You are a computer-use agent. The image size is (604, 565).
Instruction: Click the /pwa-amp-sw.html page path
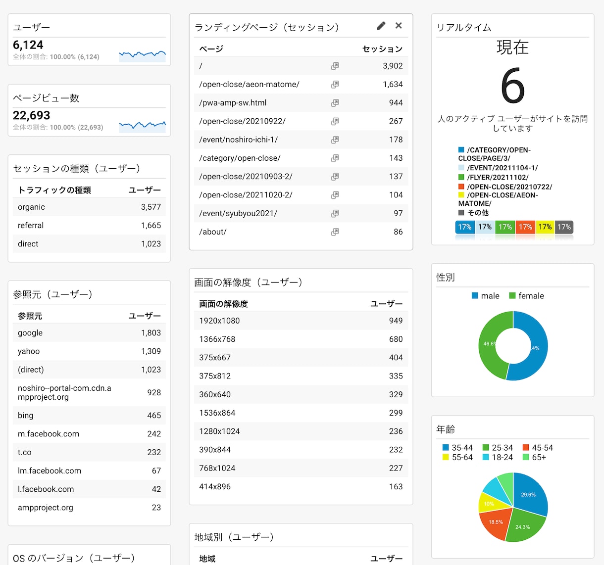tap(233, 103)
